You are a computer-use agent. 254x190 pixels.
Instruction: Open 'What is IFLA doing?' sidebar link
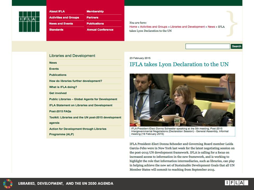(63, 87)
